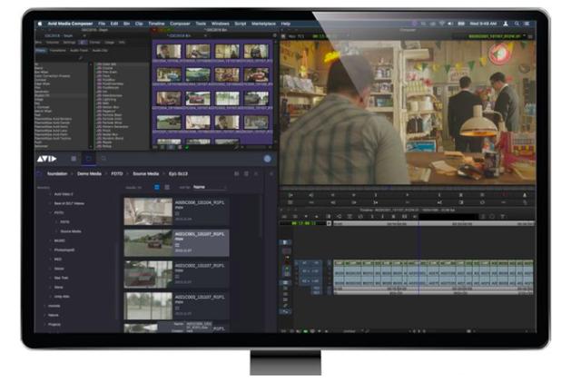Switch to Audio Track effects tab
The width and height of the screenshot is (581, 382).
[79, 51]
